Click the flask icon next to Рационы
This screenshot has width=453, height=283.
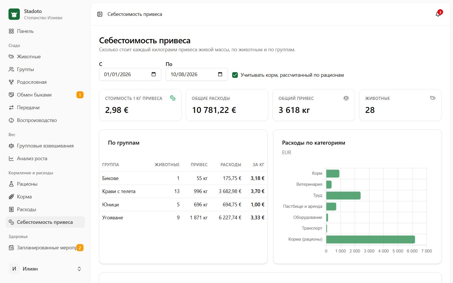click(11, 184)
